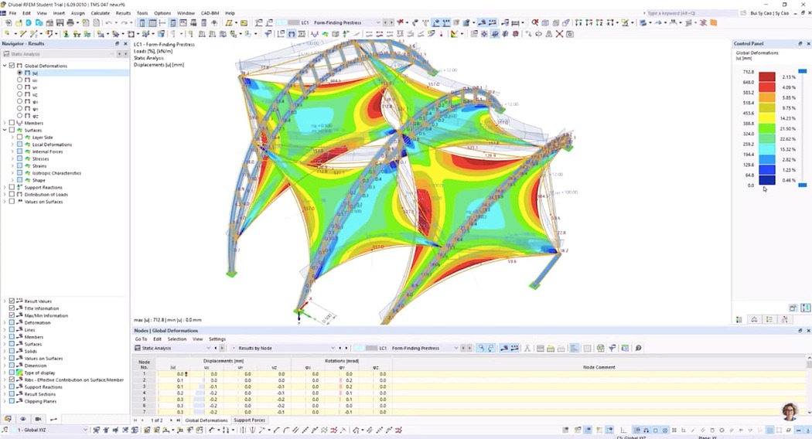Switch to the Support Forces tab

tap(250, 420)
